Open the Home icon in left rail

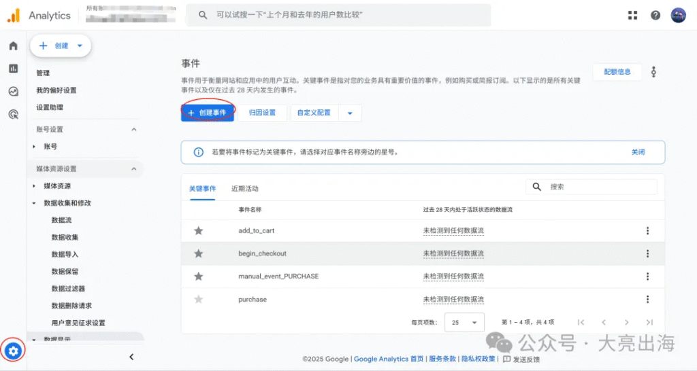pos(13,46)
